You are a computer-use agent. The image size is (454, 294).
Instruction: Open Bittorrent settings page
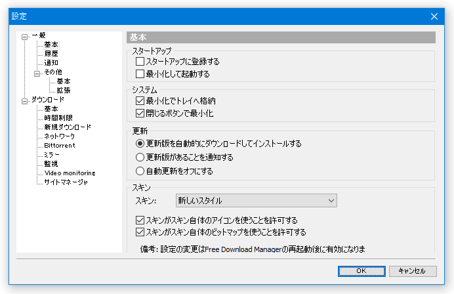point(60,146)
